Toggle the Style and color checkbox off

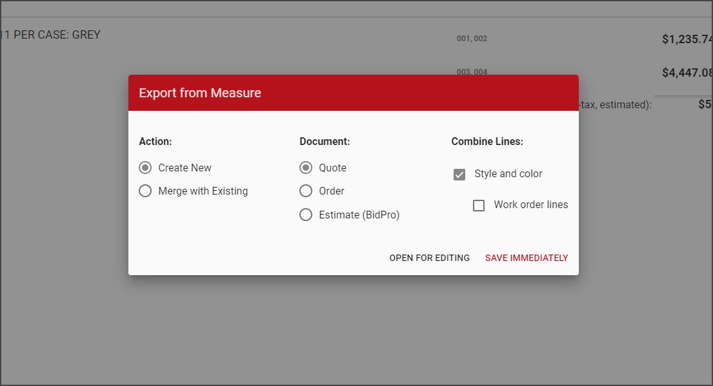click(459, 173)
